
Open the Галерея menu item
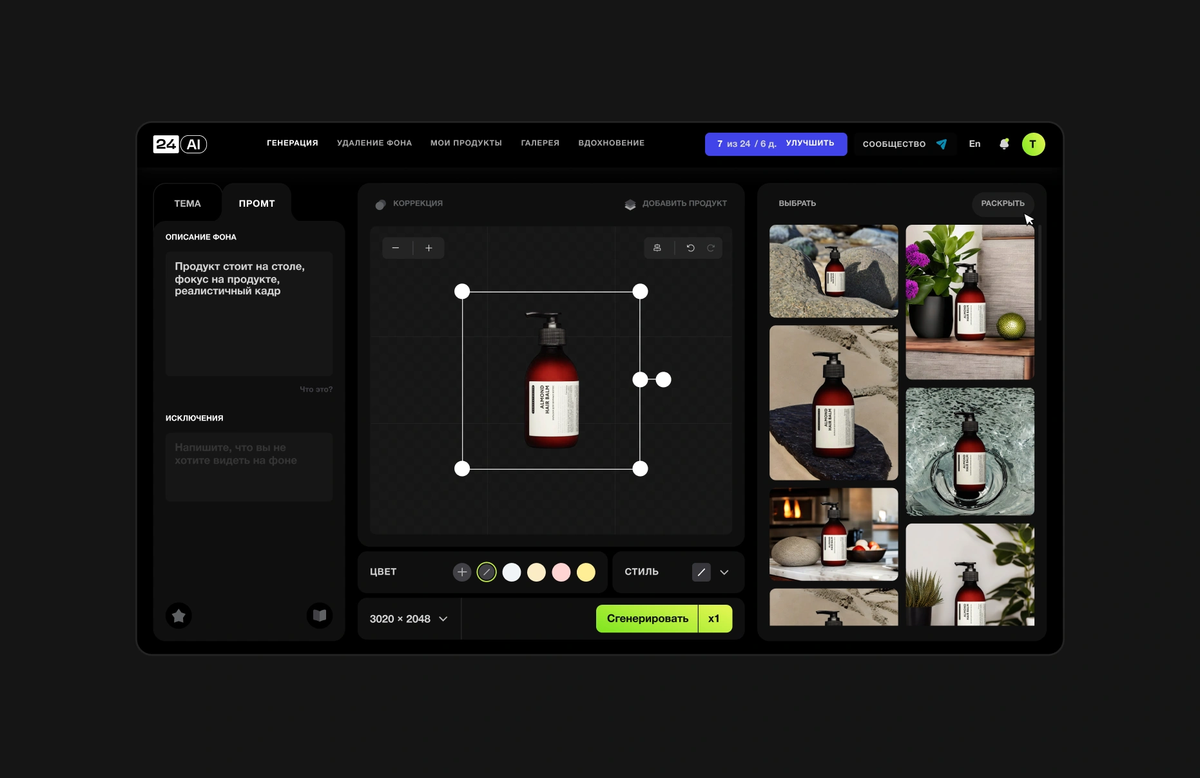(x=540, y=143)
